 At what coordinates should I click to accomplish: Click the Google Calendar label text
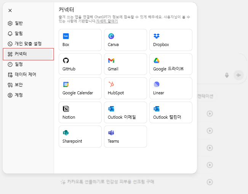coord(78,93)
